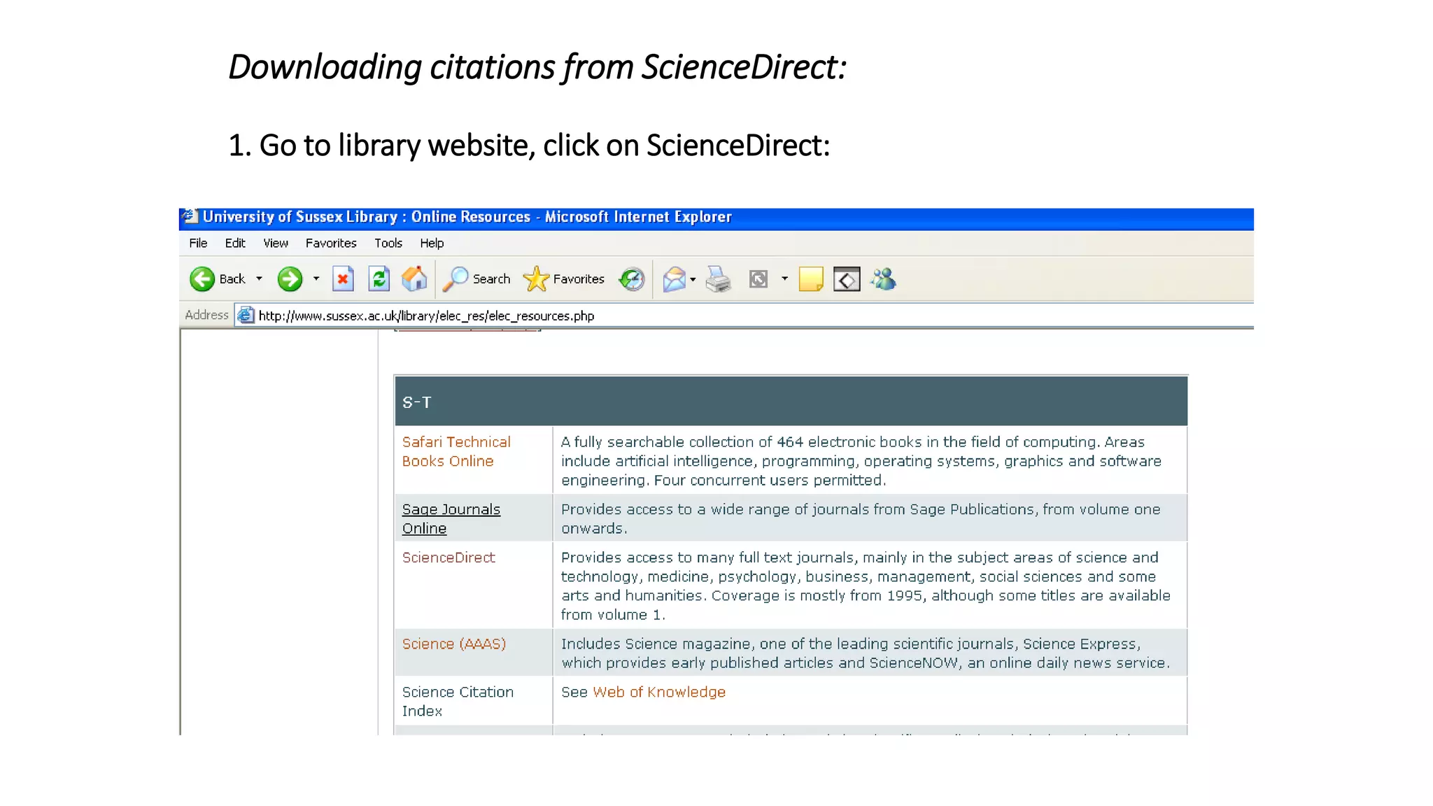Print the page with the printer icon
The image size is (1433, 806).
coord(718,279)
